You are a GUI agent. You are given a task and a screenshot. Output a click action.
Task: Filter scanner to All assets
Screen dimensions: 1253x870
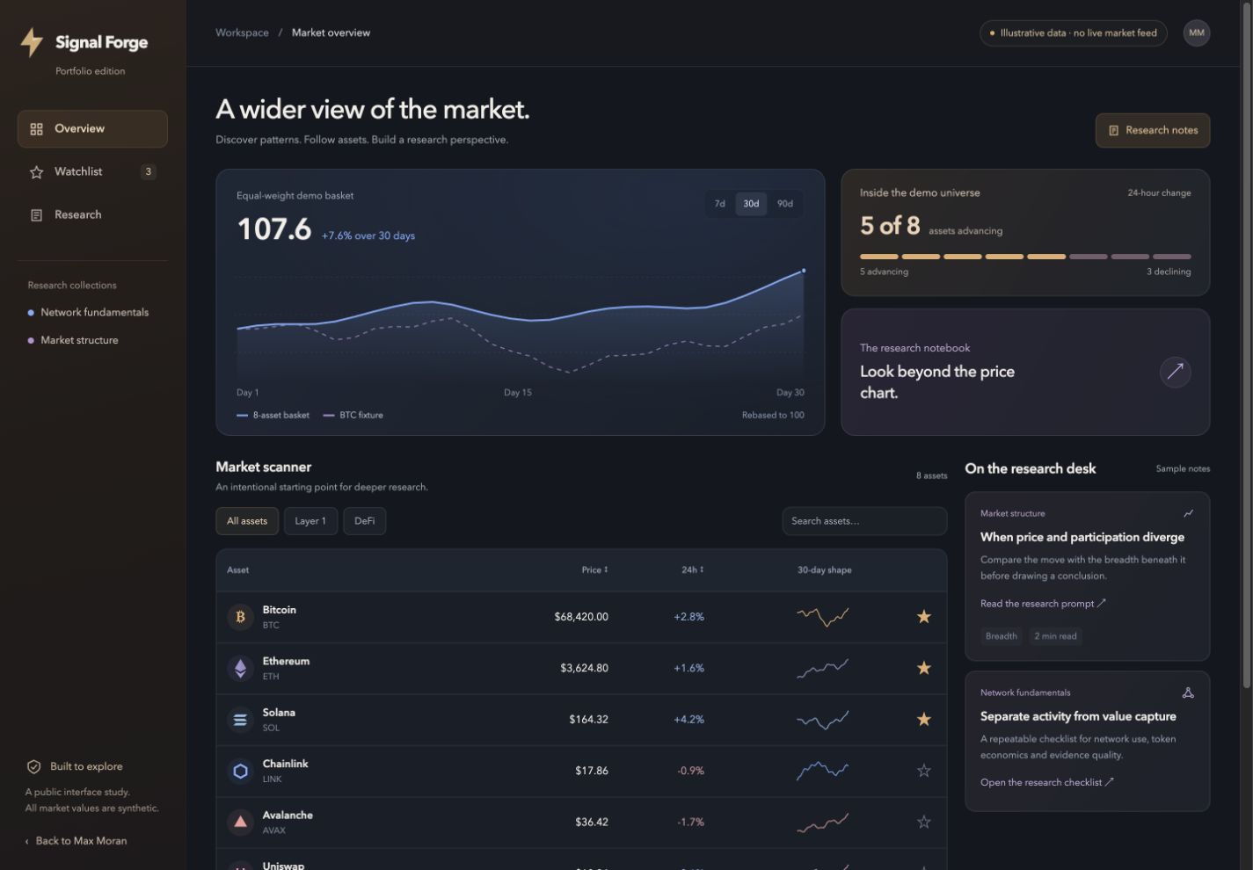pos(247,521)
